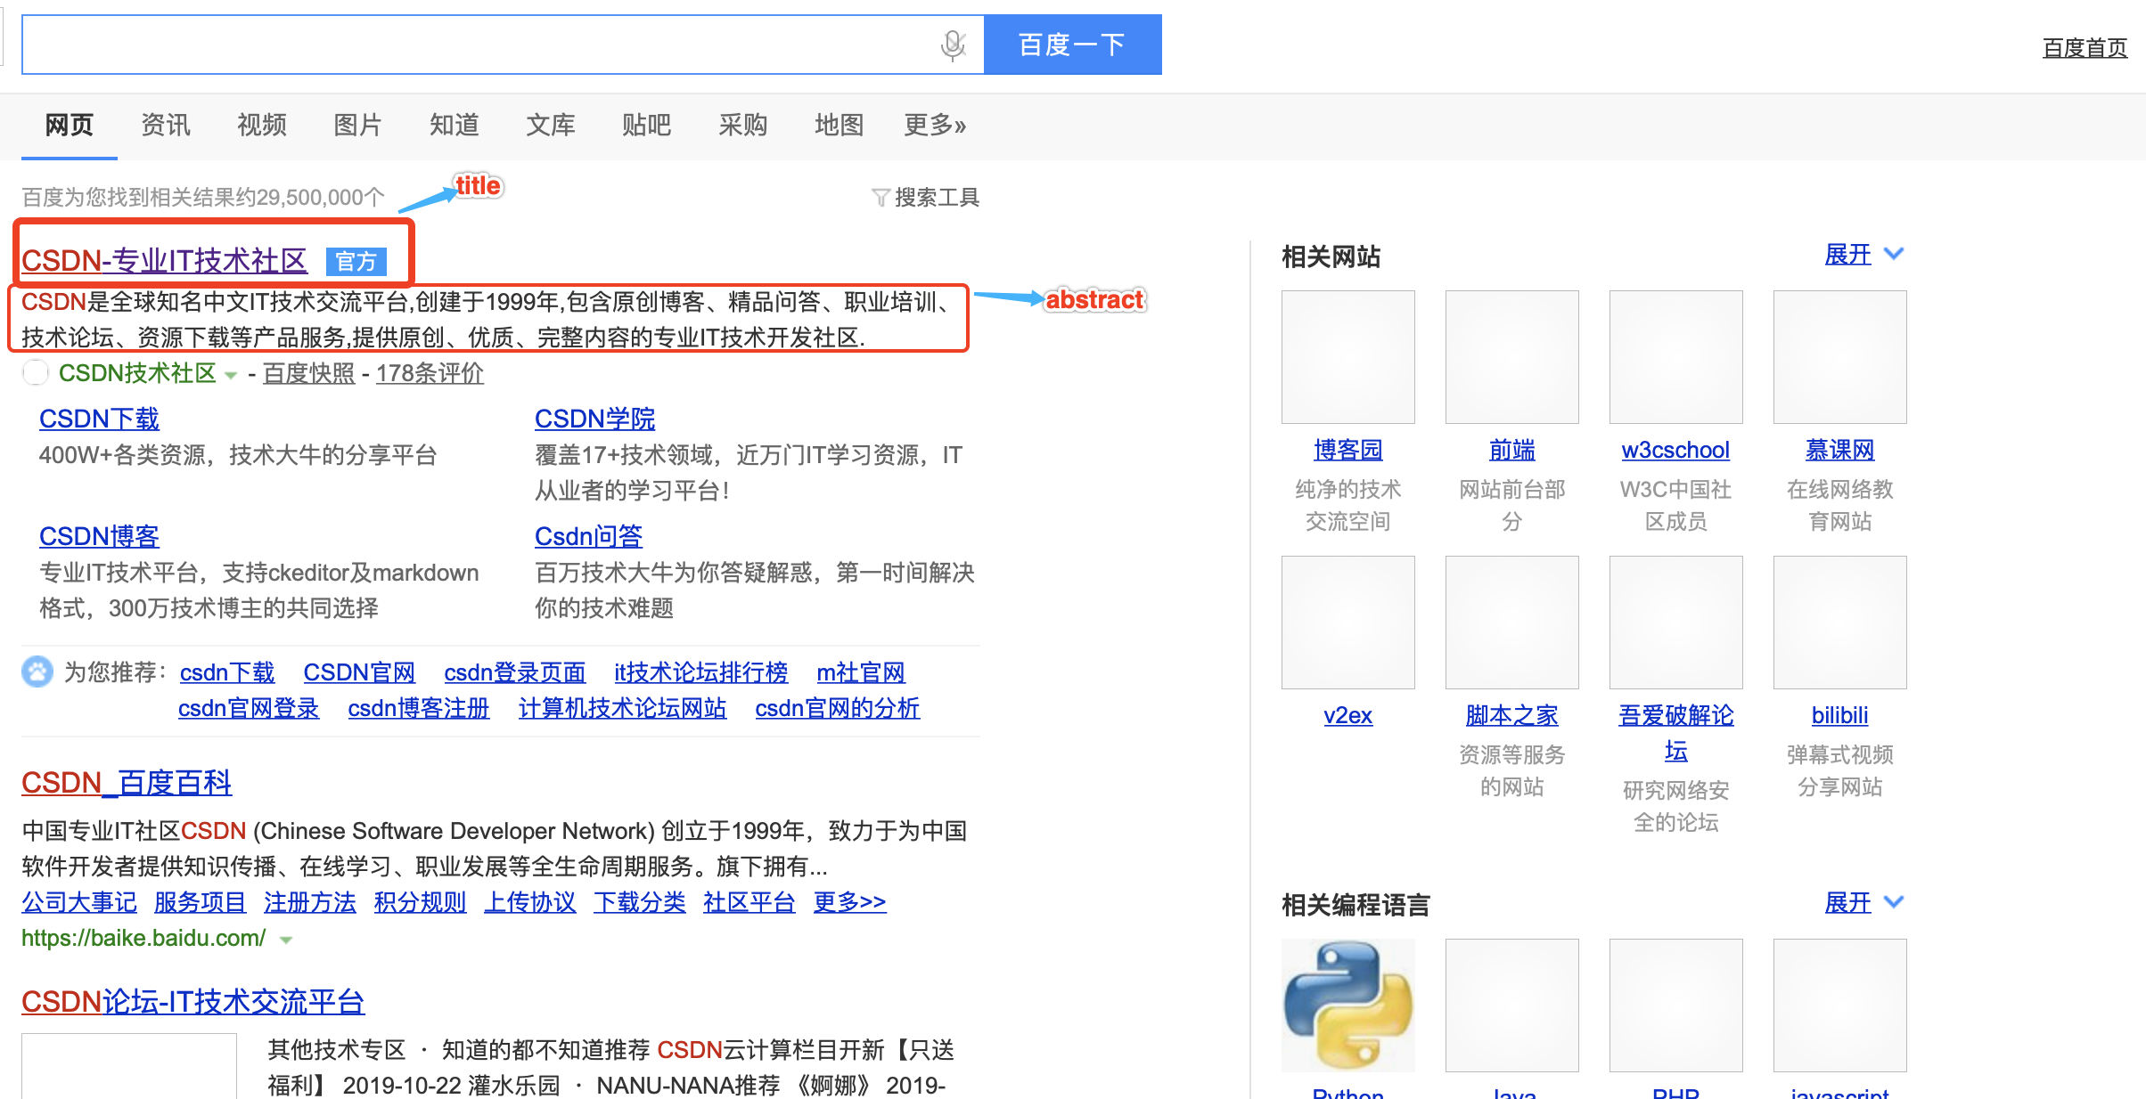Open the CSDN学院 sublink
2146x1099 pixels.
(x=594, y=419)
